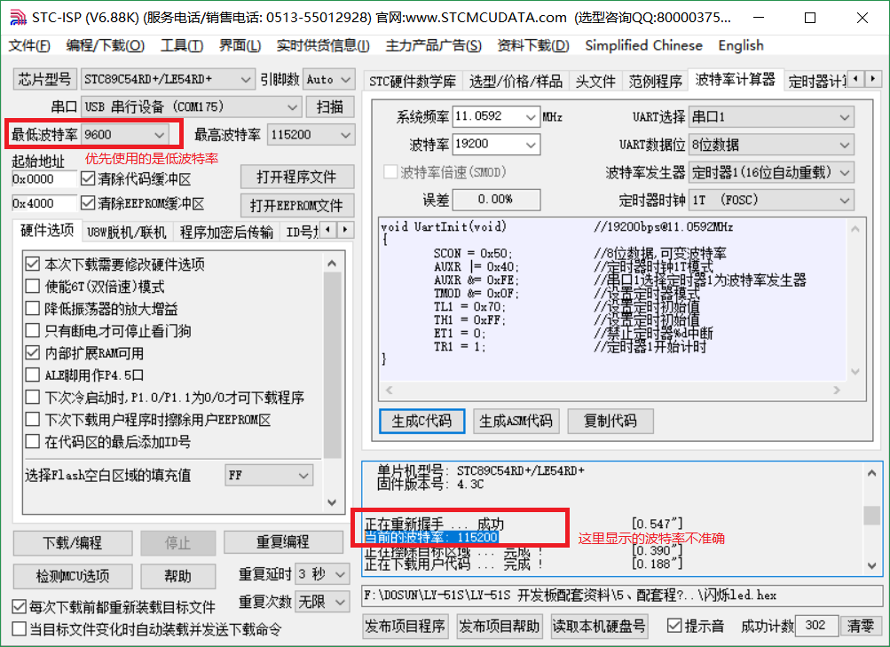Open the 实时供货信息(I) menu
The height and width of the screenshot is (647, 890).
pos(323,45)
